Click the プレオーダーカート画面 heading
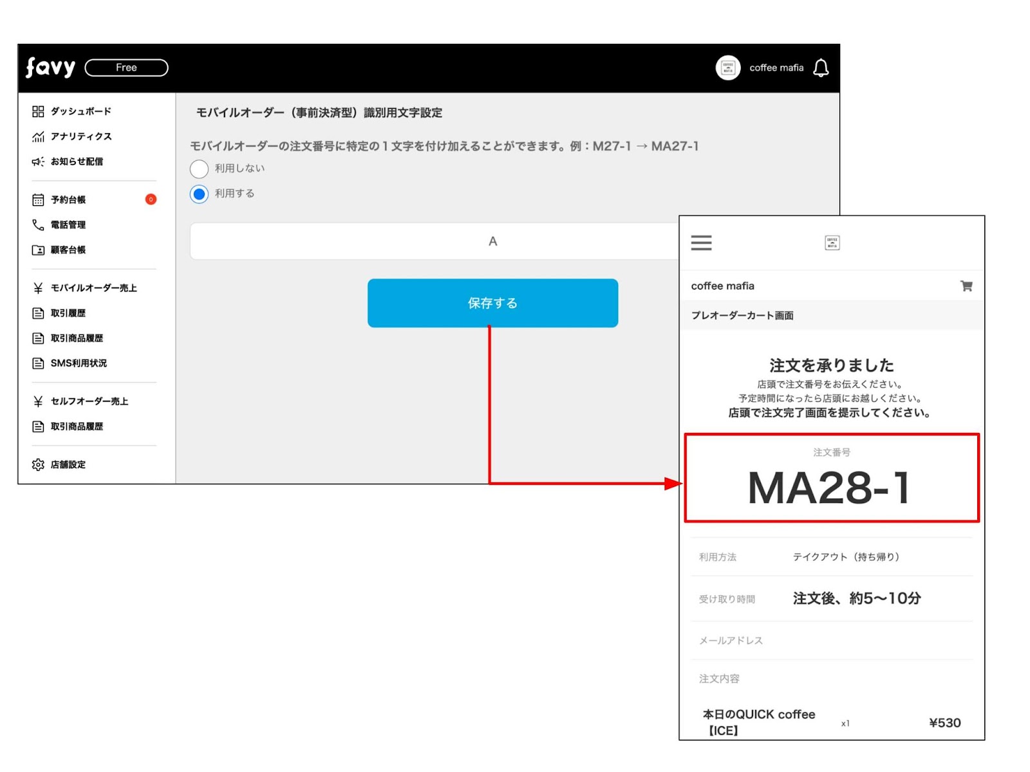The width and height of the screenshot is (1030, 772). pyautogui.click(x=742, y=315)
